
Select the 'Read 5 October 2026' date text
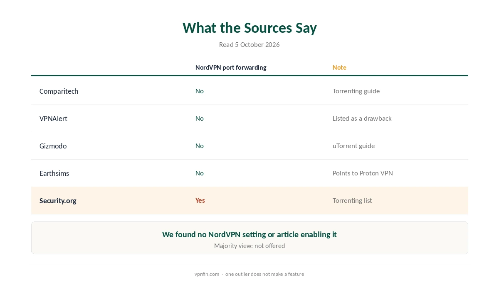tap(249, 45)
